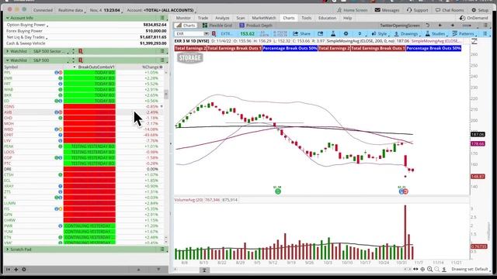Open S&P 500 watchlist actions menu

162,60
